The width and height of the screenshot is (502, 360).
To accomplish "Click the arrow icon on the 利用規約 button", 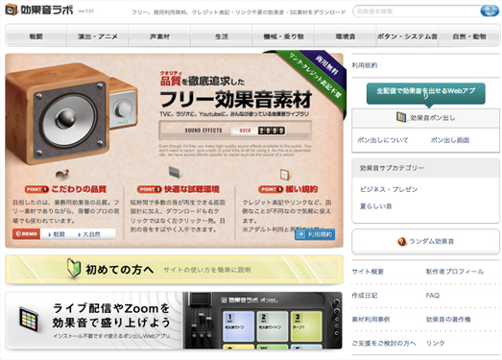I will pos(300,234).
